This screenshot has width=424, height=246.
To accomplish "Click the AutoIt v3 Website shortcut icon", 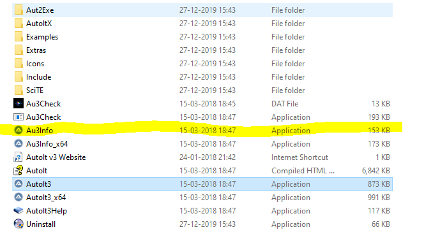I will 19,157.
